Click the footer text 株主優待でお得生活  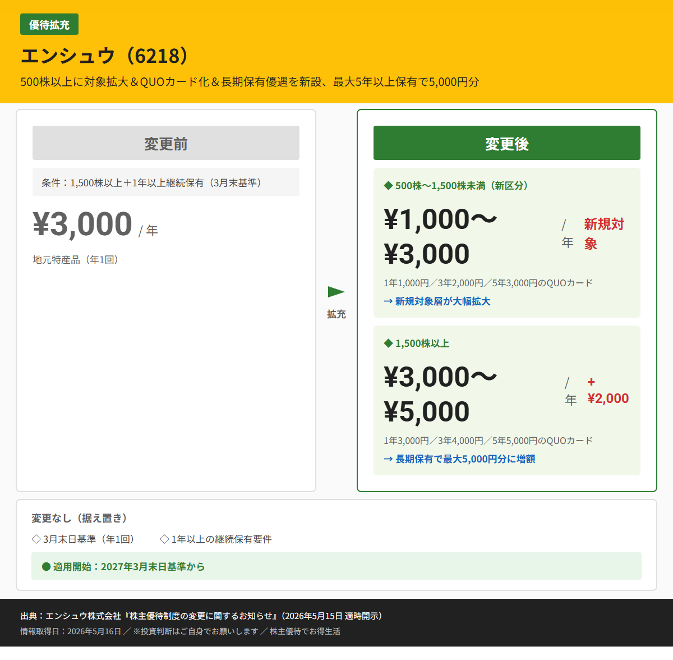(305, 631)
